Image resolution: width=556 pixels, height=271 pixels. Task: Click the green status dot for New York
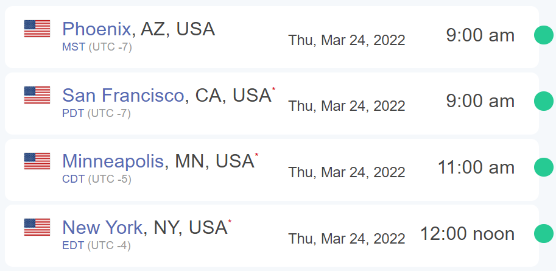pos(544,233)
